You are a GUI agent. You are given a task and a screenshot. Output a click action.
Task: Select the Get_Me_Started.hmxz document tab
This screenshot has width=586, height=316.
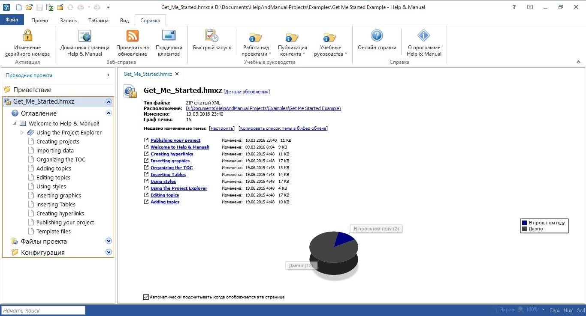tap(148, 74)
